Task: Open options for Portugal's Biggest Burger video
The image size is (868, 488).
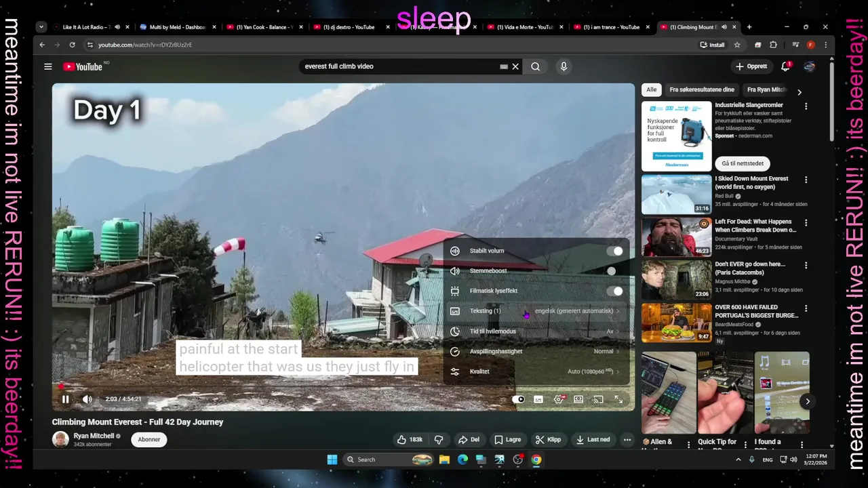Action: (806, 308)
